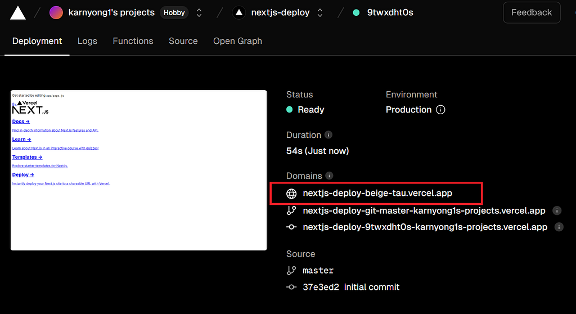576x314 pixels.
Task: Click the globe icon beside production domain
Action: (x=291, y=194)
